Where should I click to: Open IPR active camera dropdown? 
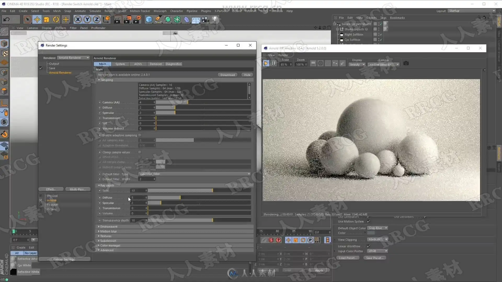point(384,64)
